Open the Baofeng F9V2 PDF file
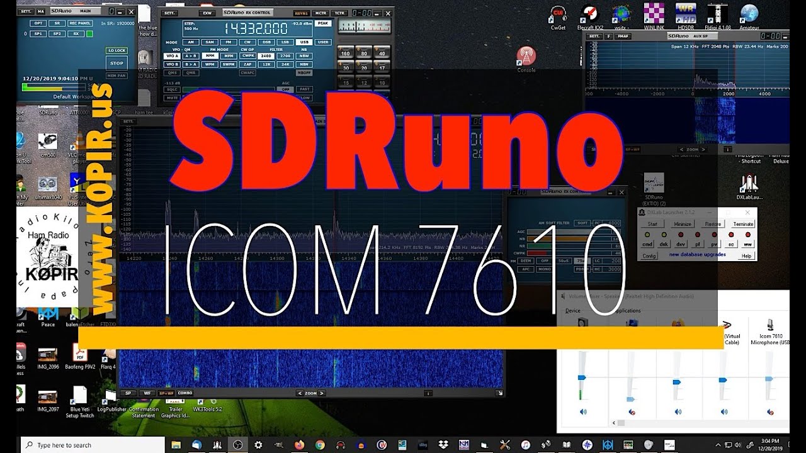The image size is (806, 453). (x=80, y=357)
